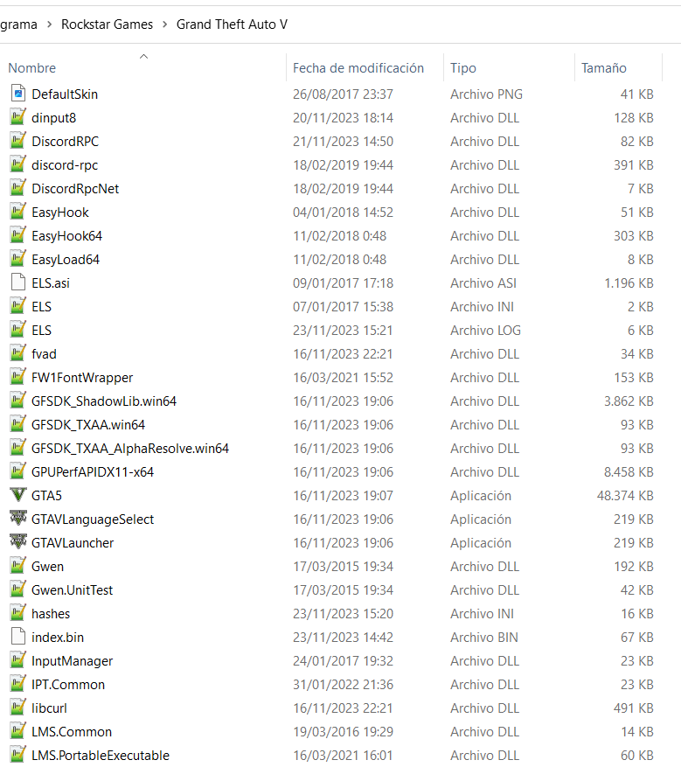The width and height of the screenshot is (681, 774).
Task: Click the GTA5 application icon
Action: (18, 495)
